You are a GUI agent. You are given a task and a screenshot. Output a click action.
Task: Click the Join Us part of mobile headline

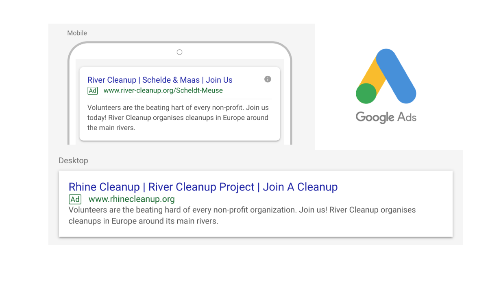pyautogui.click(x=219, y=80)
